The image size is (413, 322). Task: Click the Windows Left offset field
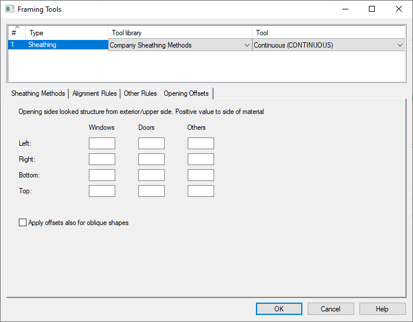[102, 143]
